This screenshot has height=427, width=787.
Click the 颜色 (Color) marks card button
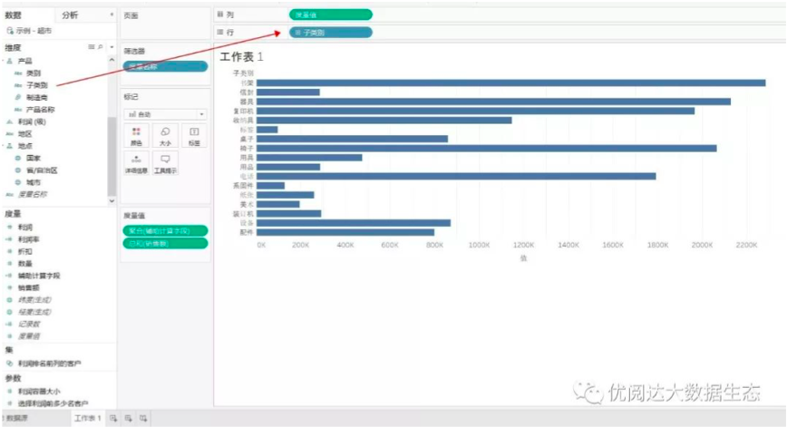tap(136, 135)
